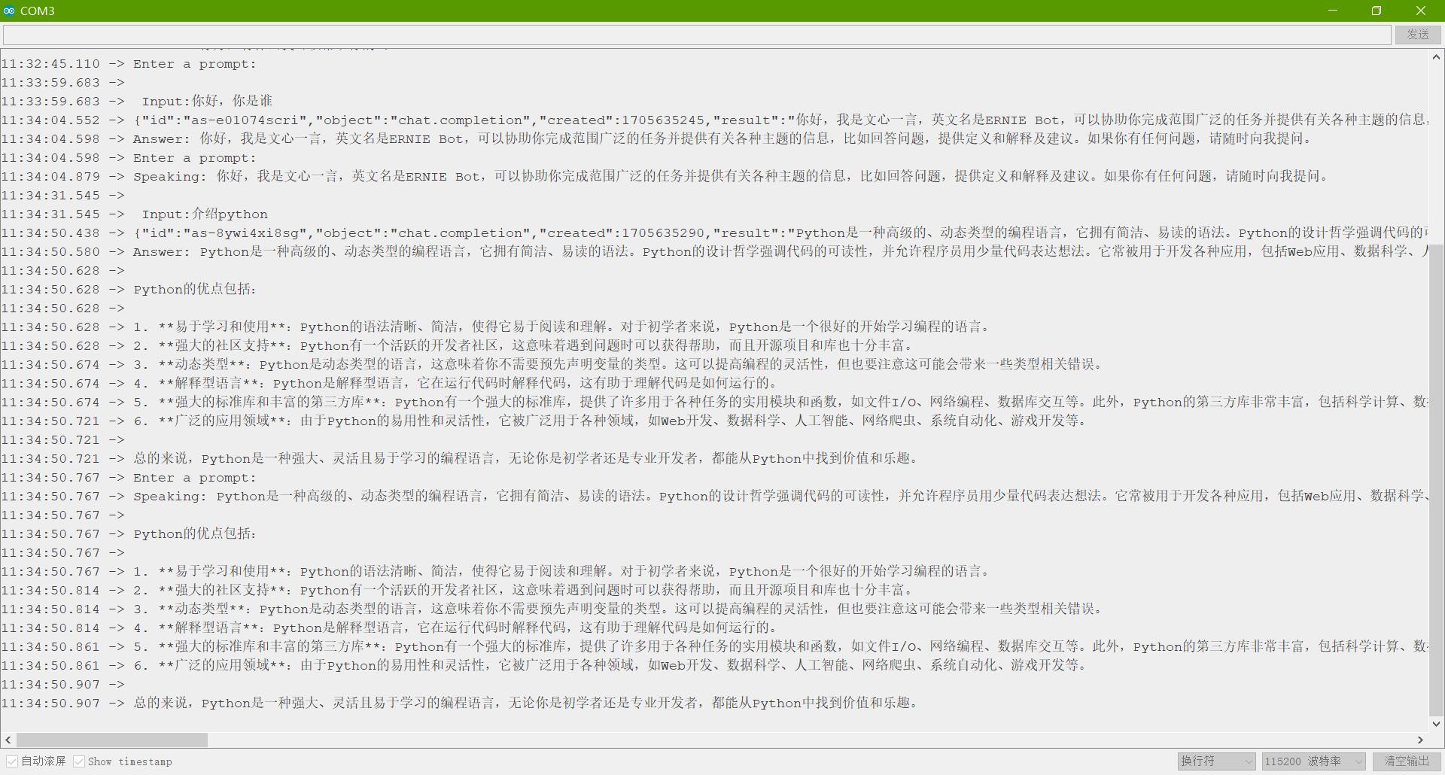1445x775 pixels.
Task: Click the 11:34:50.767 'Enter a prompt:' line
Action: 129,478
